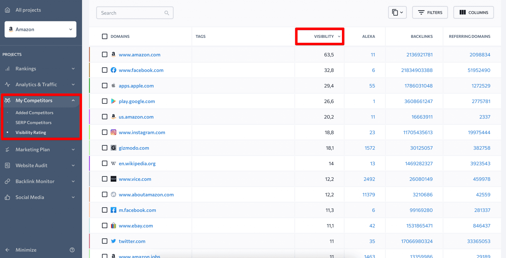Check the us.amazon.com row checkbox
Image resolution: width=506 pixels, height=258 pixels.
(105, 117)
